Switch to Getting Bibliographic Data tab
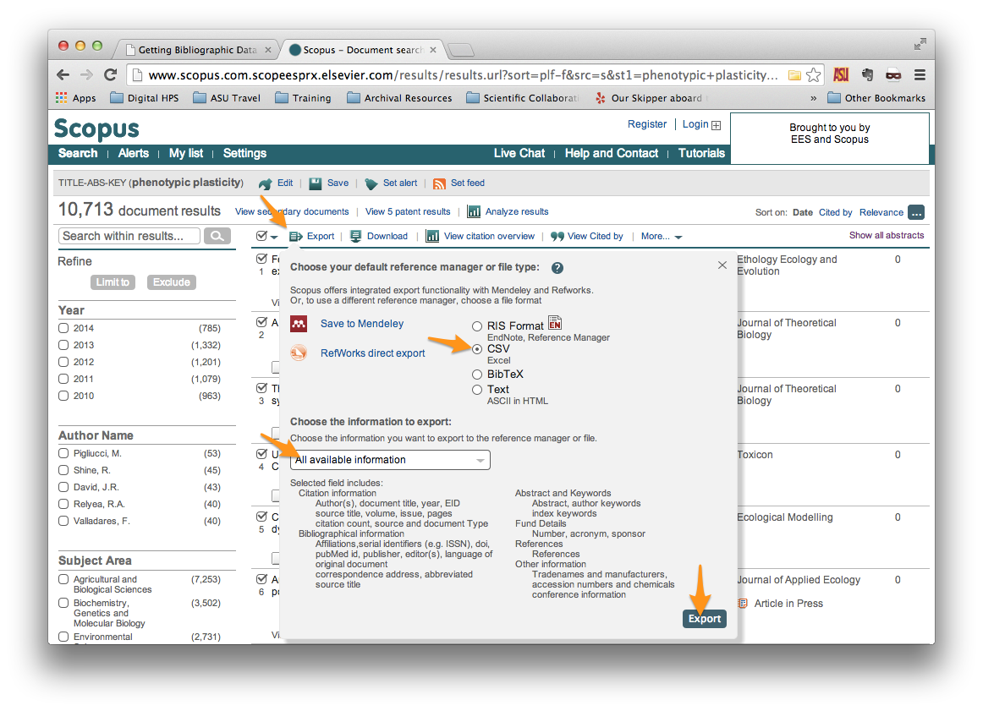983x711 pixels. 198,50
